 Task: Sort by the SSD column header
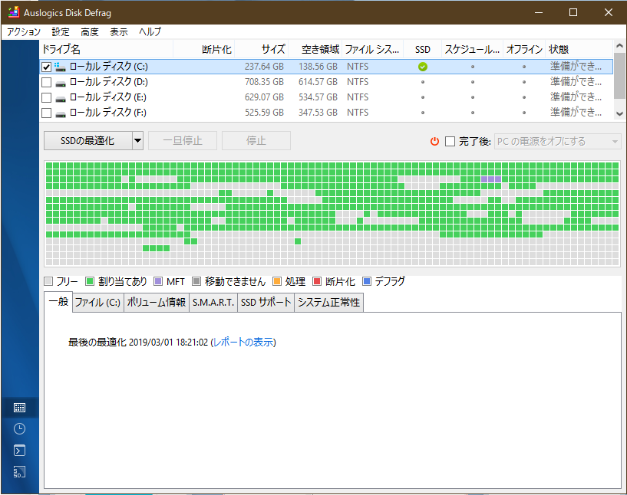[423, 49]
